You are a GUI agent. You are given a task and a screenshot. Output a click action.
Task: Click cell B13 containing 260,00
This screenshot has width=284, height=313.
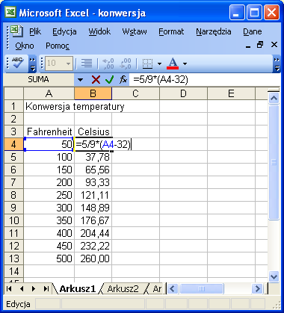(93, 258)
